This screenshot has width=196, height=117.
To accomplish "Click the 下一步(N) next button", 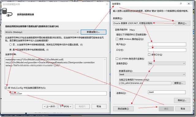I will 66,106.
